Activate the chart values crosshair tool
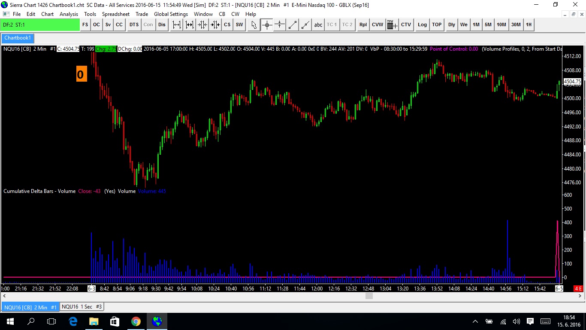Screen dimensions: 586x330 pos(267,24)
